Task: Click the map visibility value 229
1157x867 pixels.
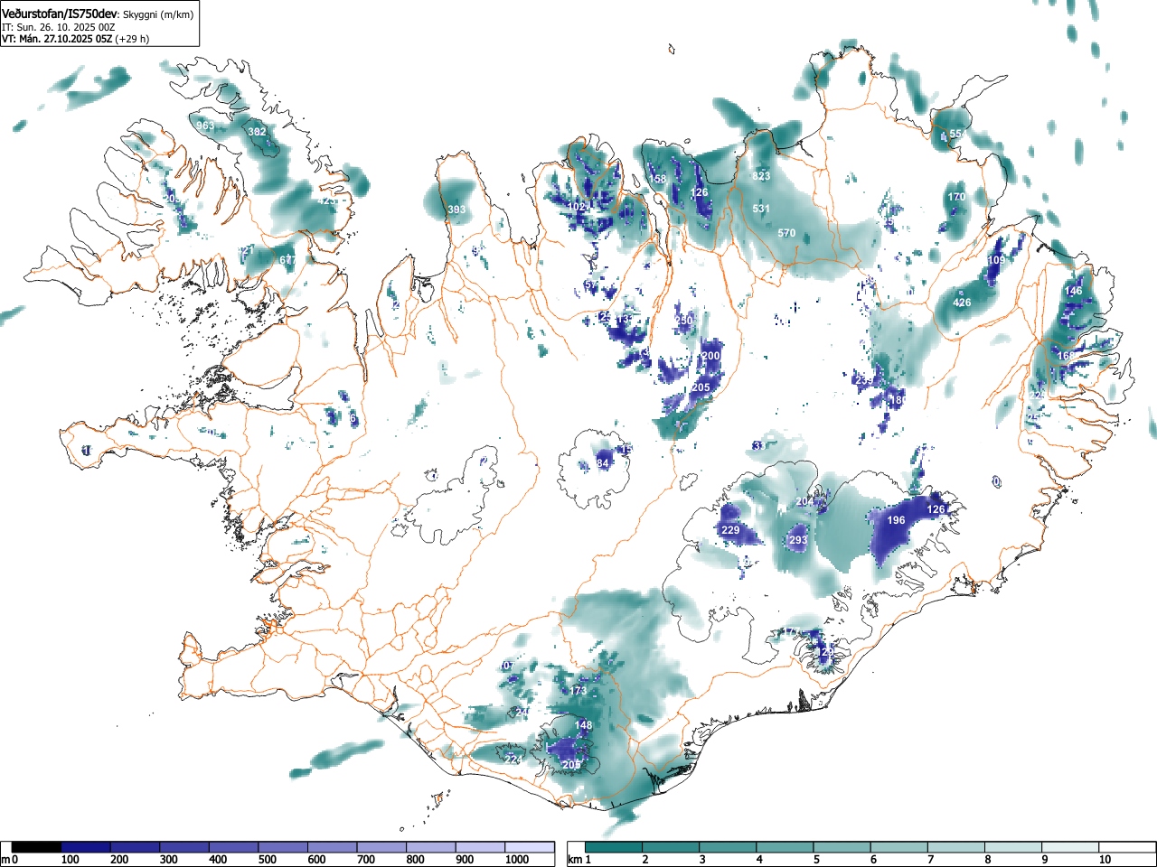Action: [731, 530]
